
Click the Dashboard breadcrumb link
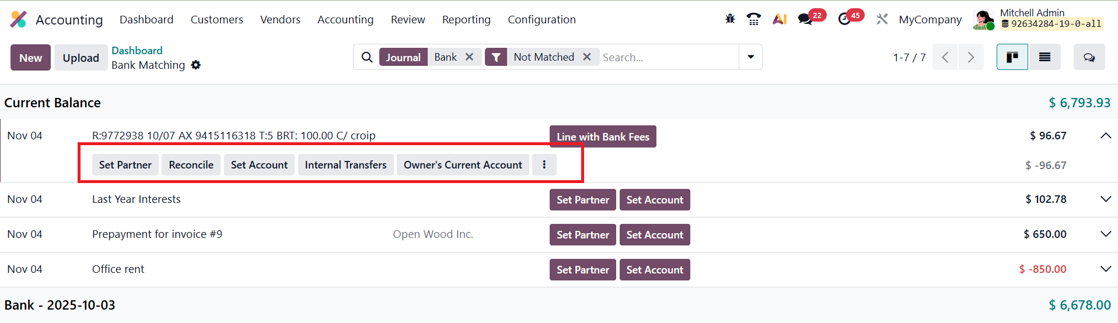click(137, 51)
